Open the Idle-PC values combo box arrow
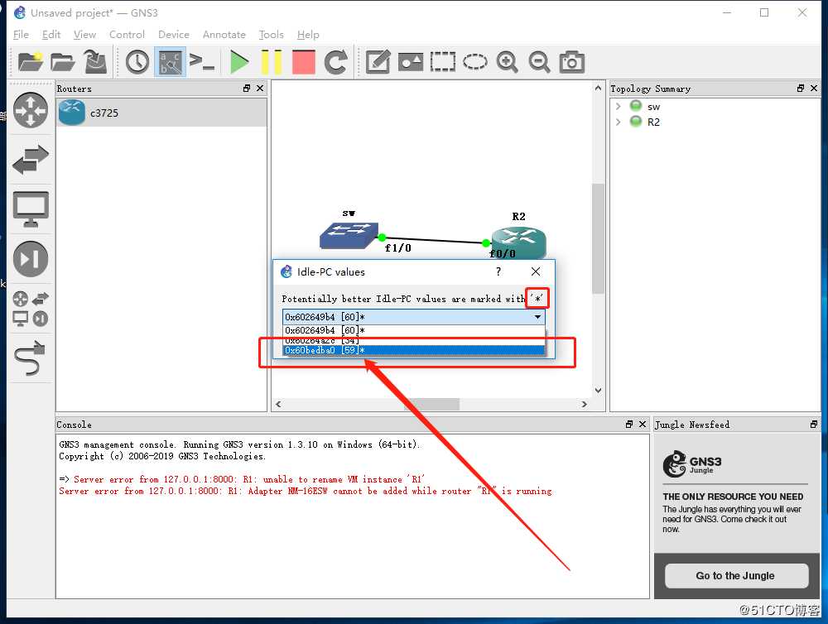This screenshot has height=624, width=828. (537, 317)
